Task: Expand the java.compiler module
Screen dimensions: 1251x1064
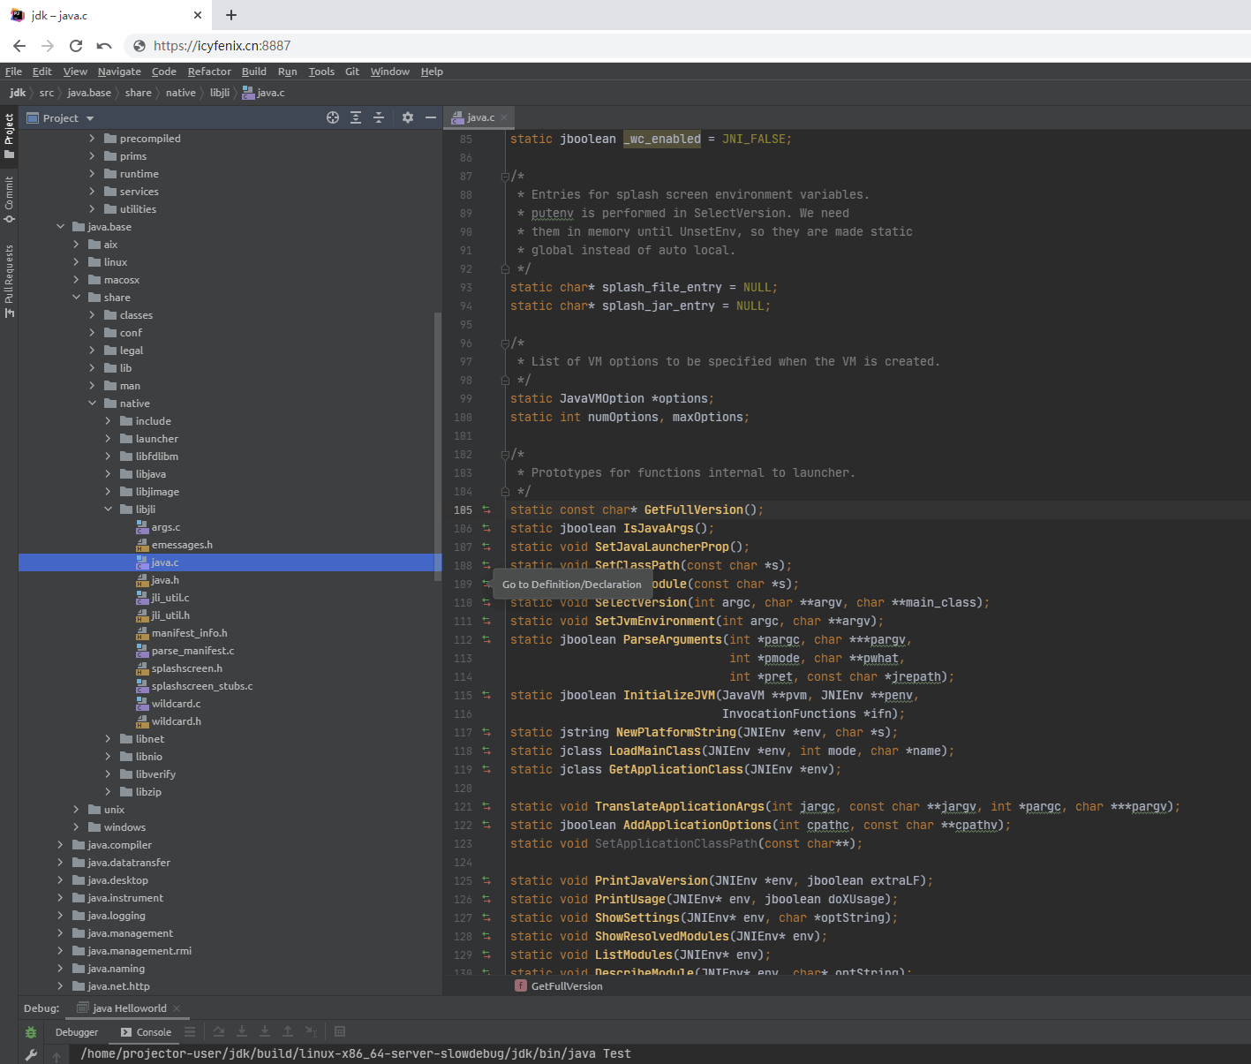Action: 60,845
